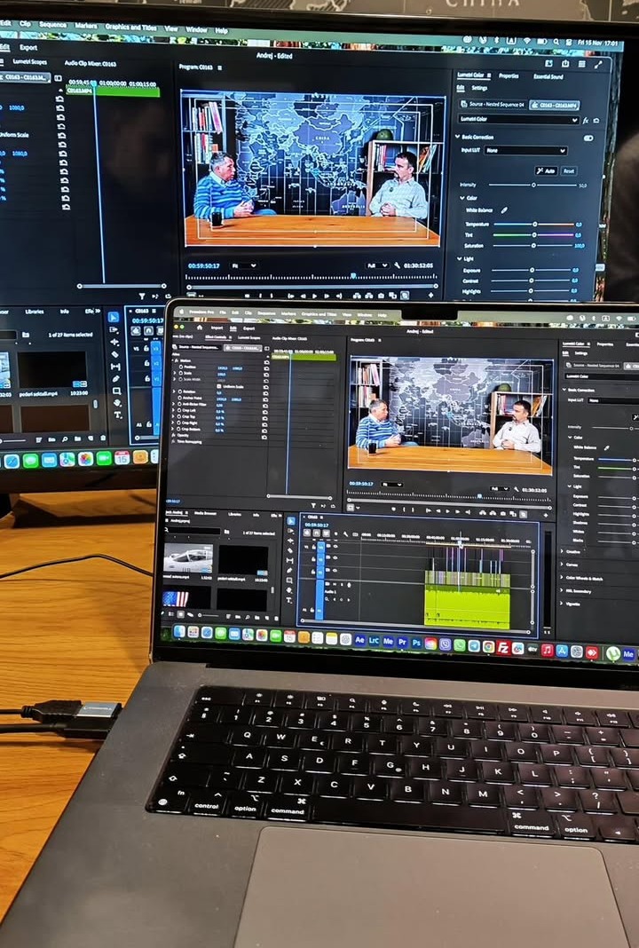This screenshot has height=948, width=639.
Task: Open the Media Encoder icon next to Lightroom
Action: tap(388, 641)
